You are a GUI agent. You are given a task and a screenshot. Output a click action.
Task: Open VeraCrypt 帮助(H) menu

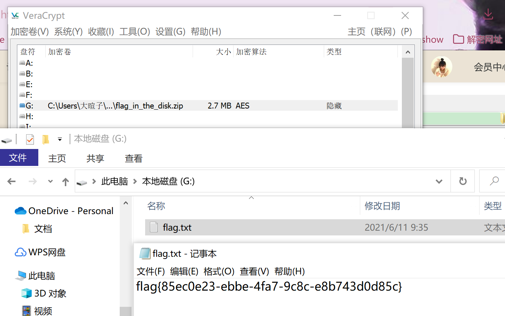pos(206,32)
